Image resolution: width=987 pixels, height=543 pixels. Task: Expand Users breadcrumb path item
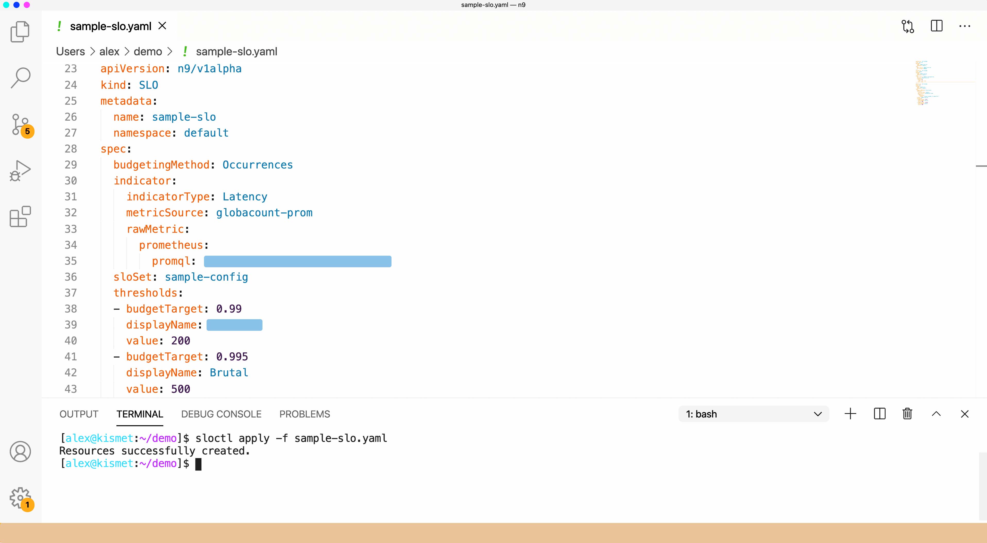click(x=70, y=51)
